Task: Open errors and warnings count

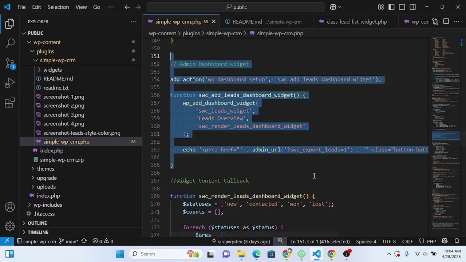Action: tap(103, 241)
